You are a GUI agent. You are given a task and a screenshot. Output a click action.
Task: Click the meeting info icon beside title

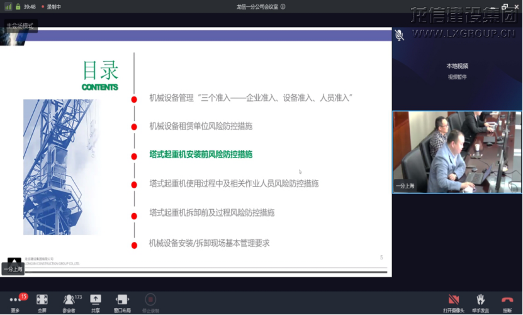(x=283, y=7)
